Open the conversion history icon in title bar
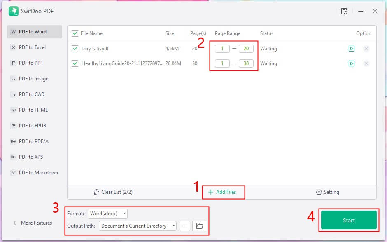The width and height of the screenshot is (387, 242). [x=344, y=11]
